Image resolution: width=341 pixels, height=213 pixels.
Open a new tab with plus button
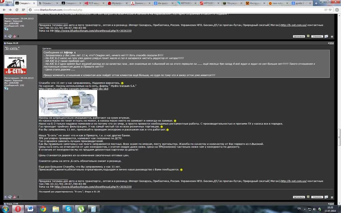pos(316,3)
